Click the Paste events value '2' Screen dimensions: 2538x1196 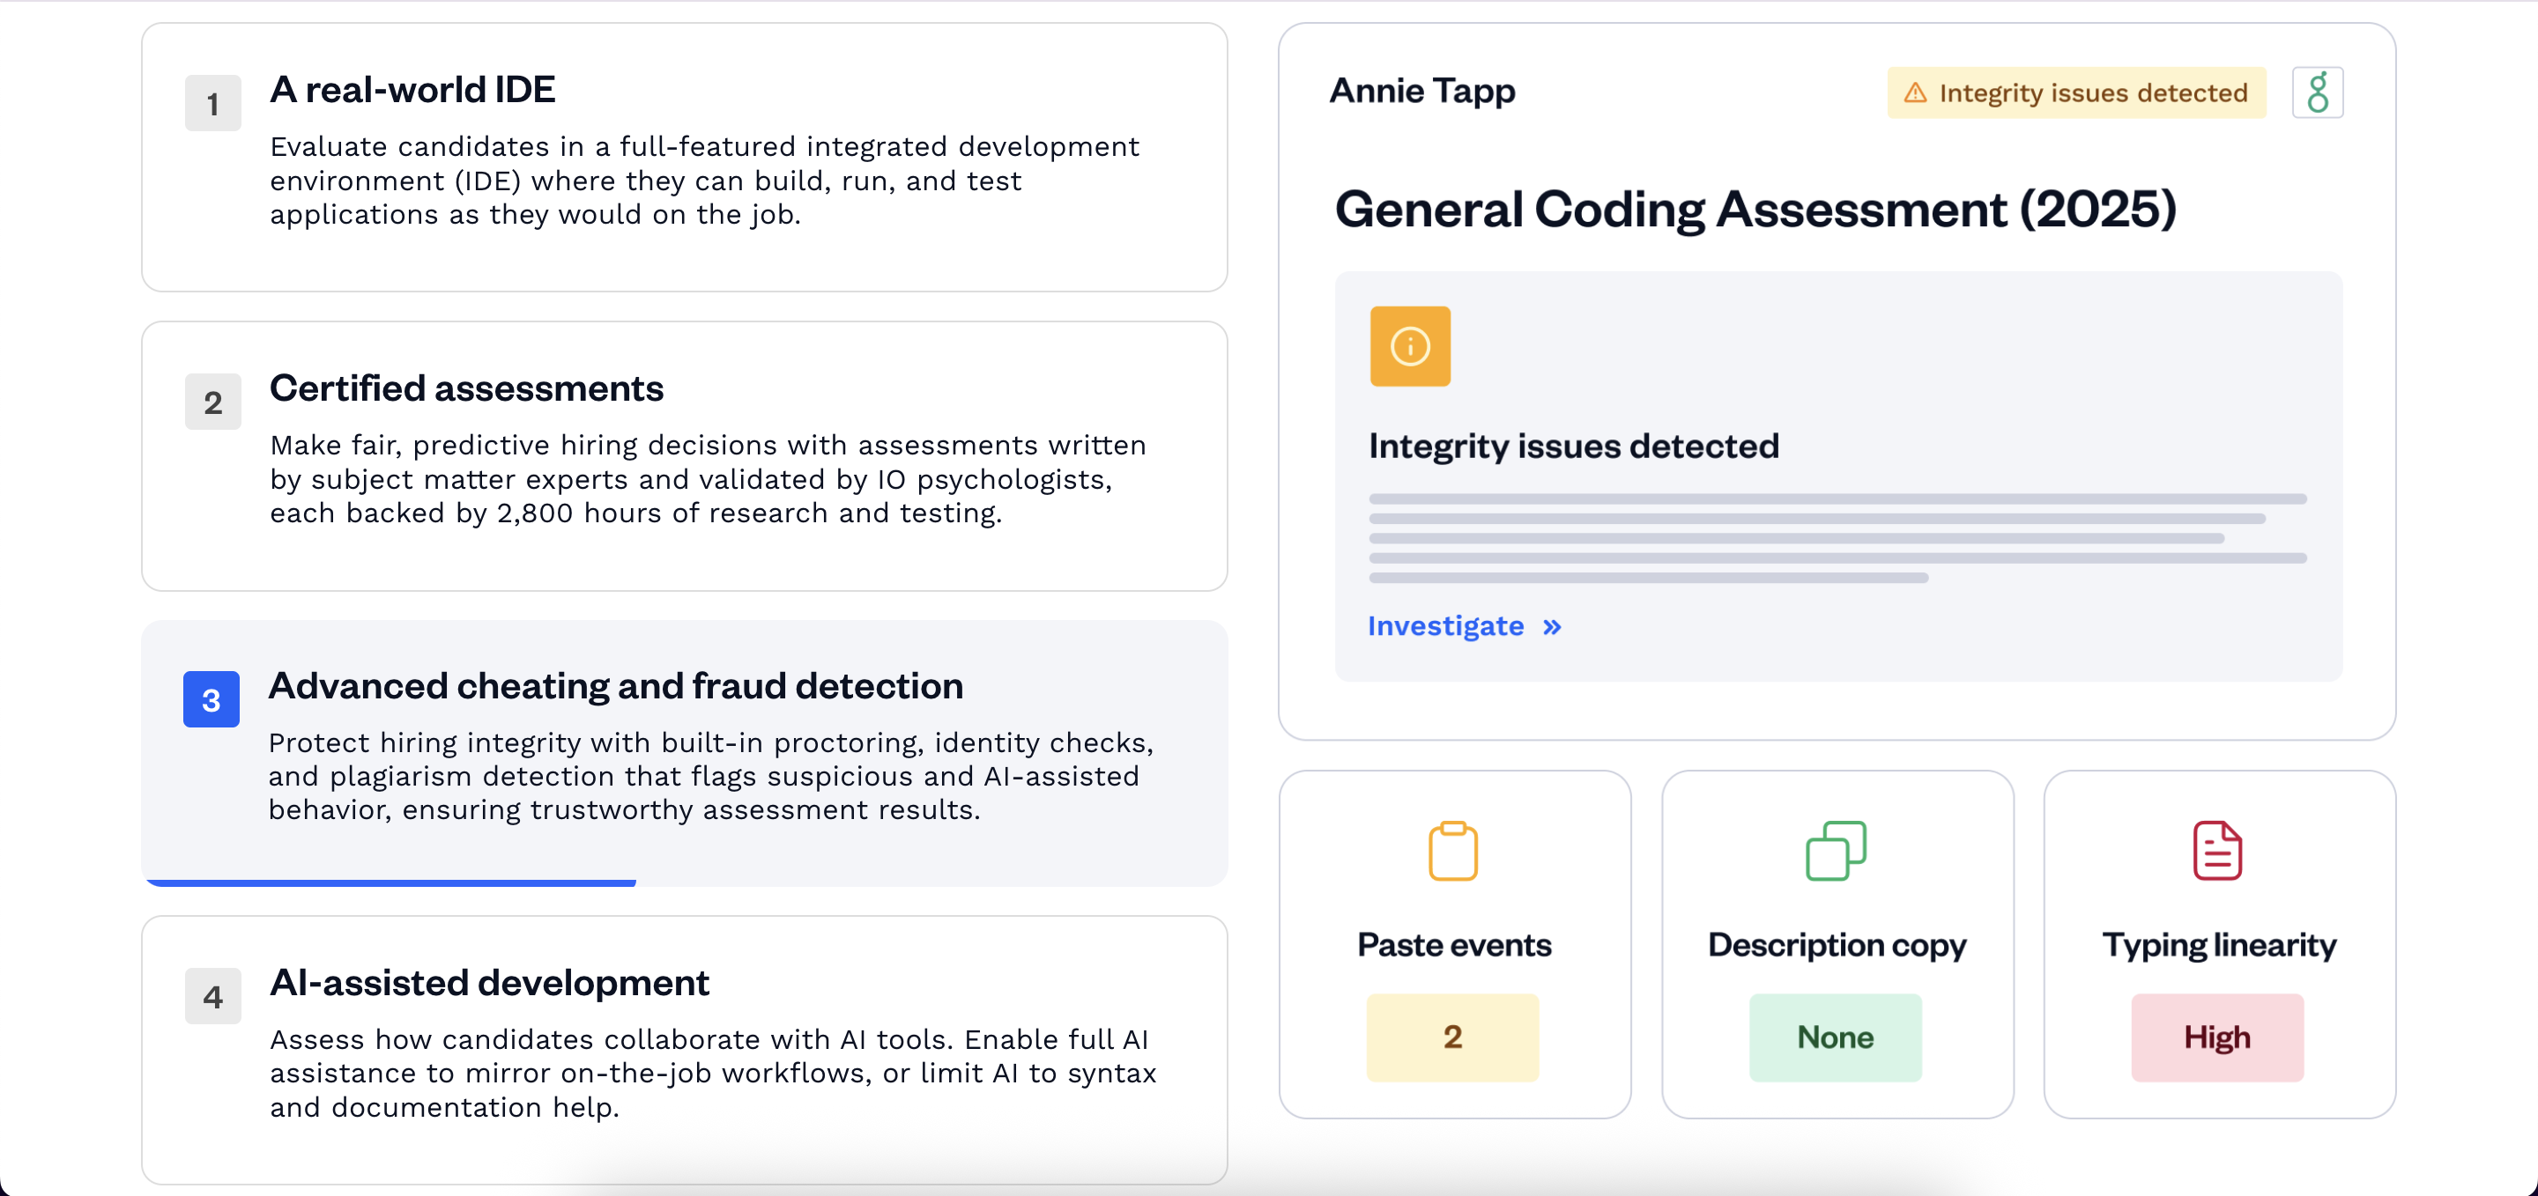[x=1452, y=1037]
